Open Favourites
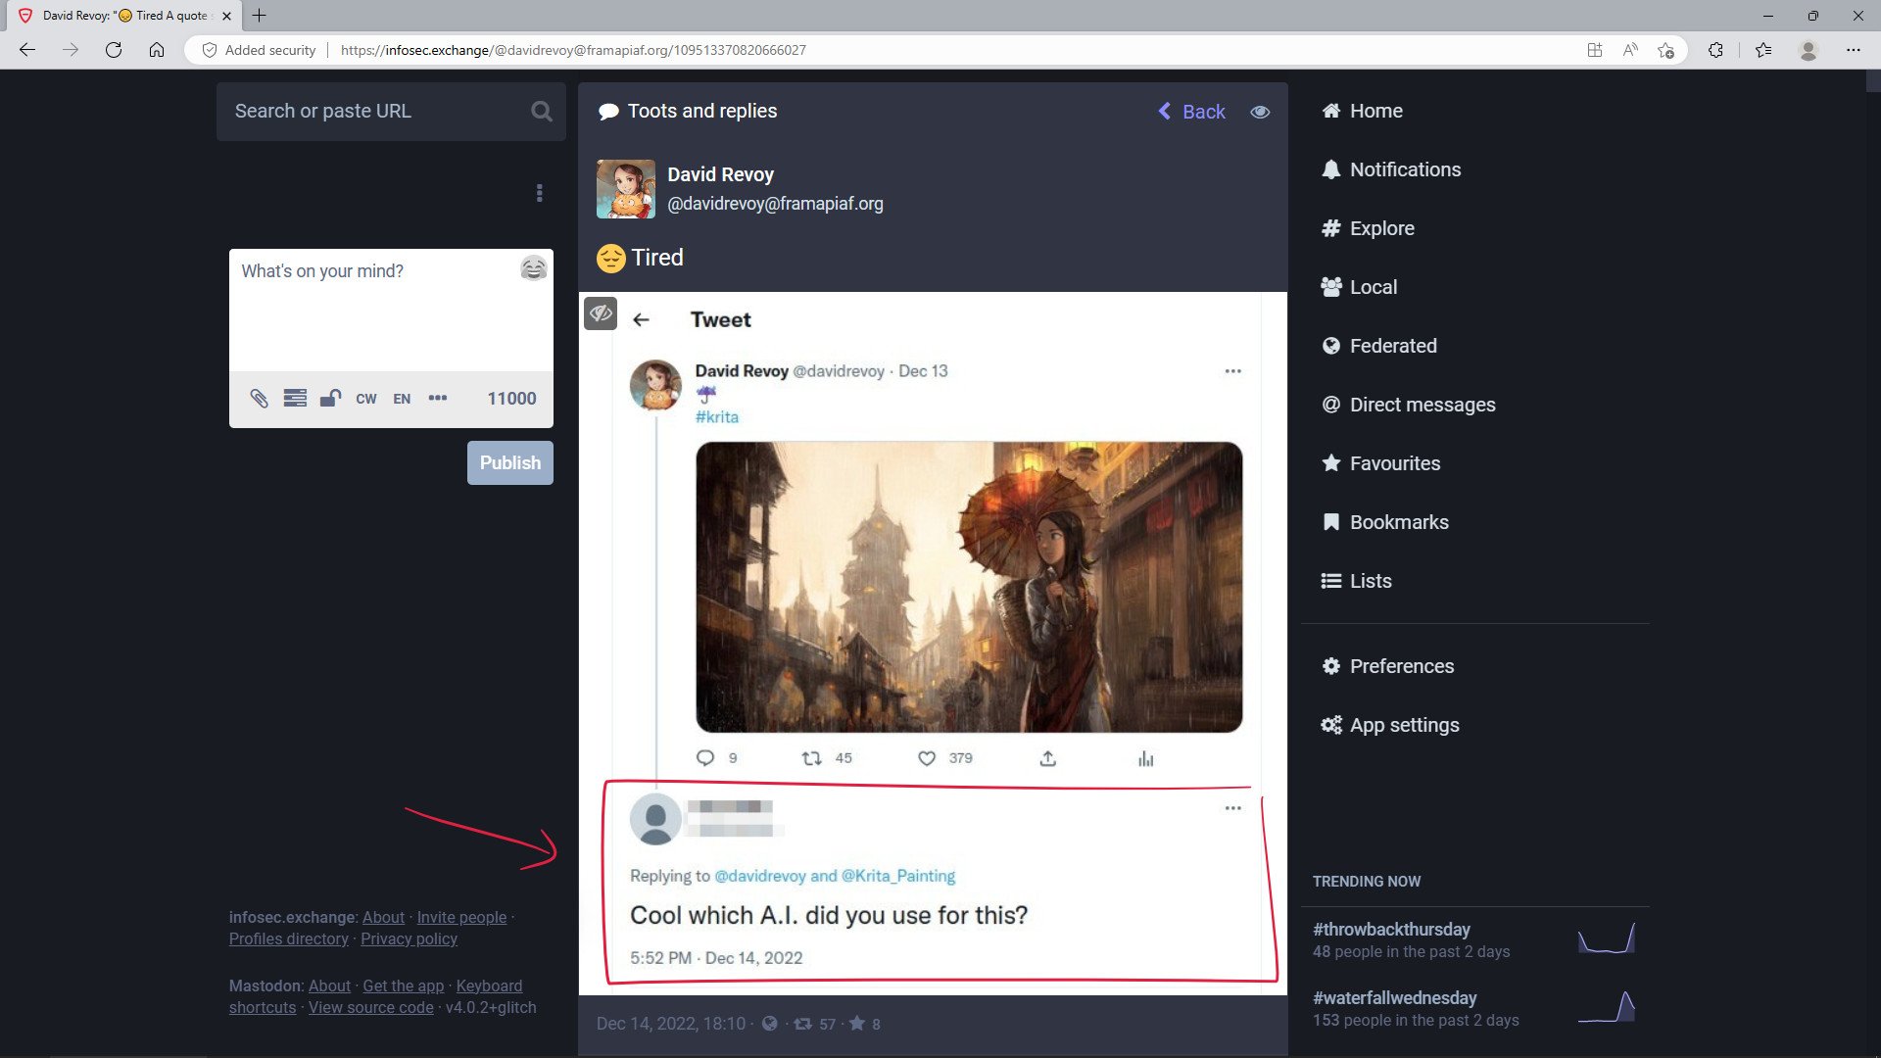 [1380, 464]
